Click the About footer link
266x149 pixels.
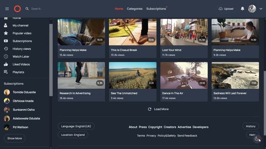[133, 127]
